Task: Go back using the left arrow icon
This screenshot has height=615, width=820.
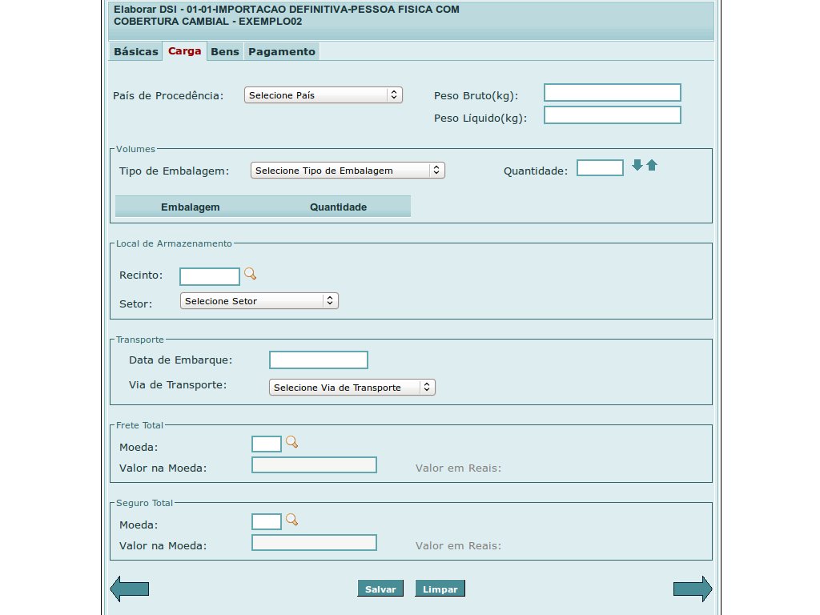Action: 128,589
